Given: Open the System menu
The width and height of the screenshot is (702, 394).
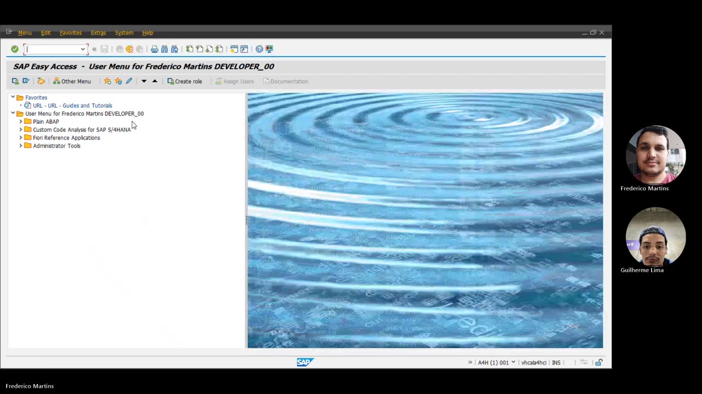Looking at the screenshot, I should pos(124,33).
